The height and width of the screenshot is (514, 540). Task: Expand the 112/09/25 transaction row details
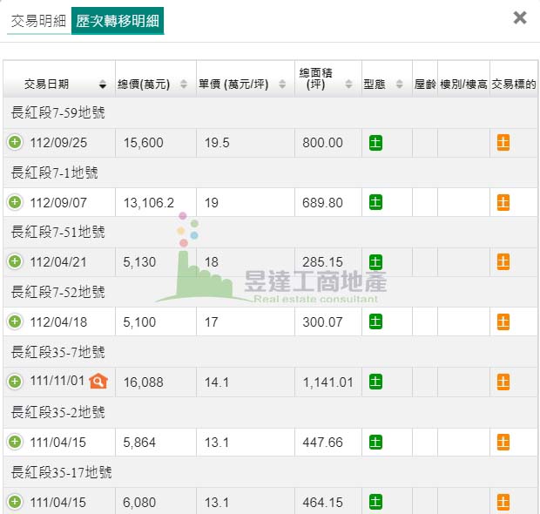click(x=15, y=143)
